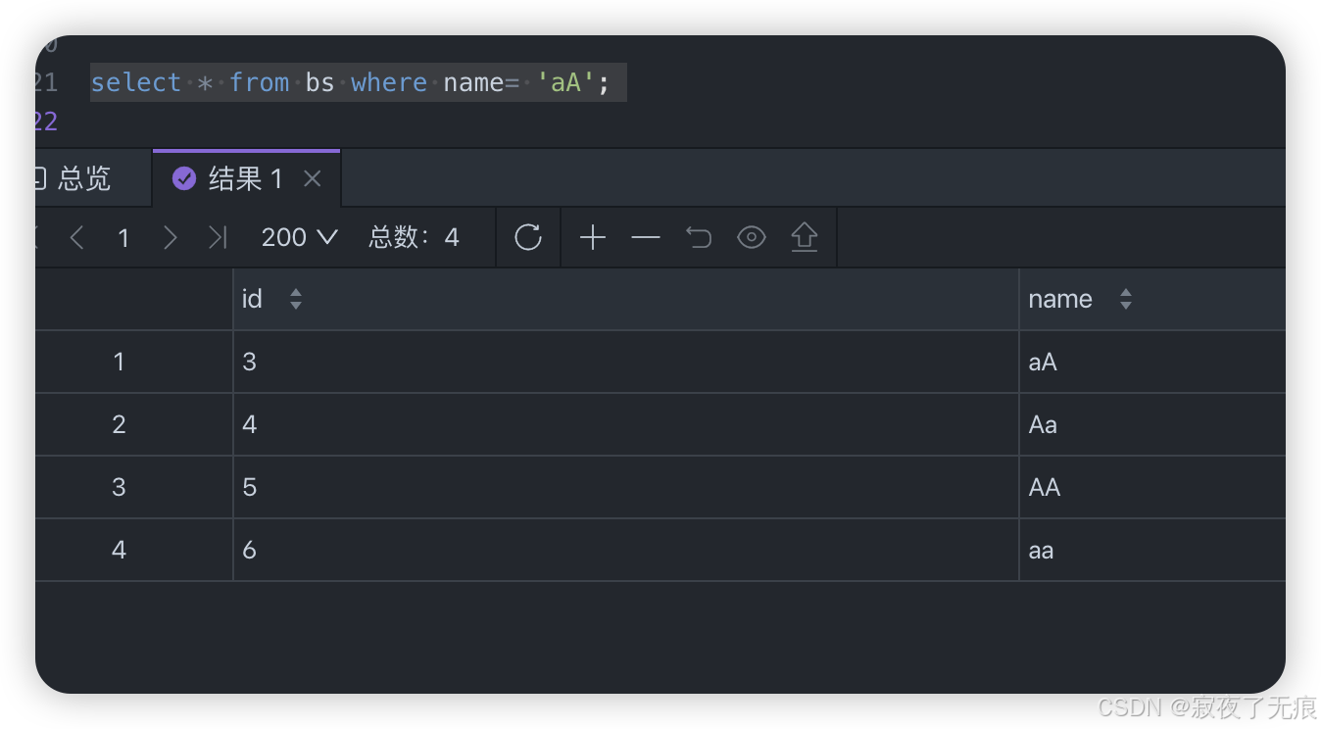Click the export upload icon
The image size is (1321, 729).
(805, 237)
